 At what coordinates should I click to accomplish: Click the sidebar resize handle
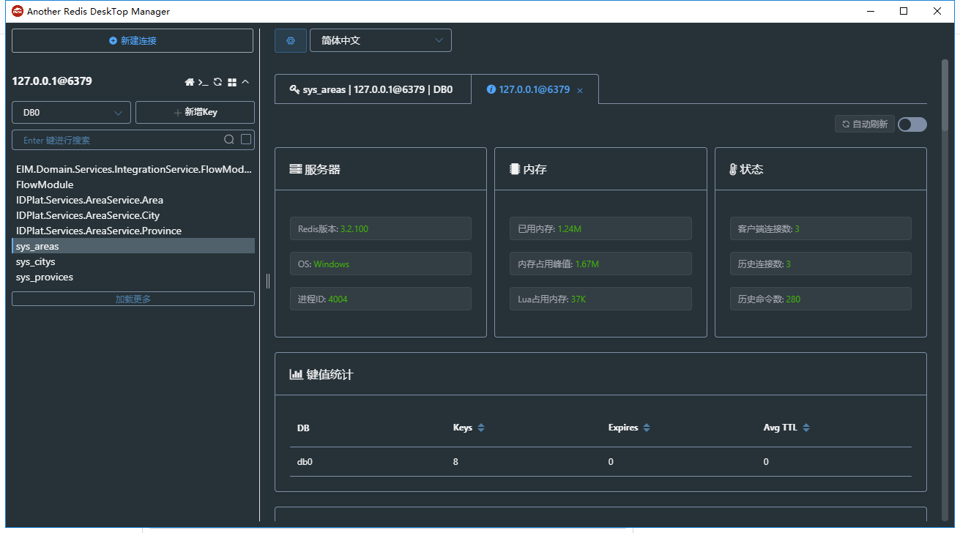coord(268,280)
